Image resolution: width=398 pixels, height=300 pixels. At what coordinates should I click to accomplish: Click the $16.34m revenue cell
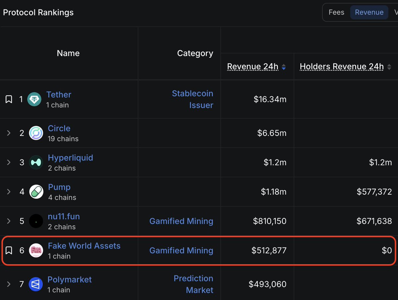tap(270, 99)
